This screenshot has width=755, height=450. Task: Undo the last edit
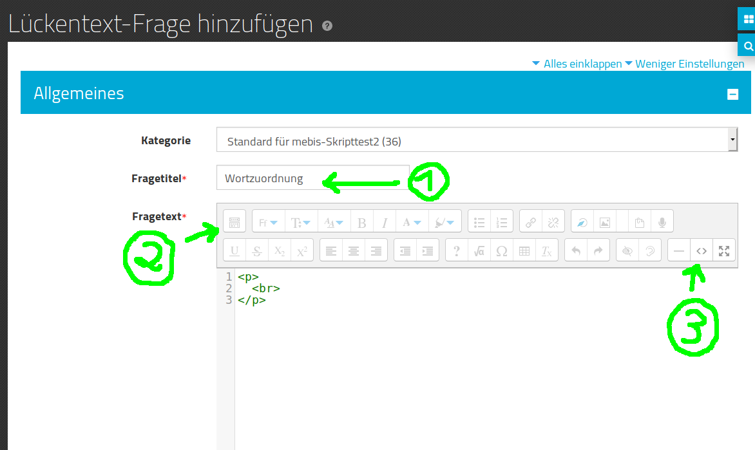click(x=576, y=251)
